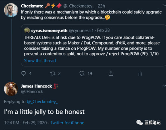Viewport: 166px width, 130px height.
Task: Open the Twitter for iPhone link
Action: 67,123
